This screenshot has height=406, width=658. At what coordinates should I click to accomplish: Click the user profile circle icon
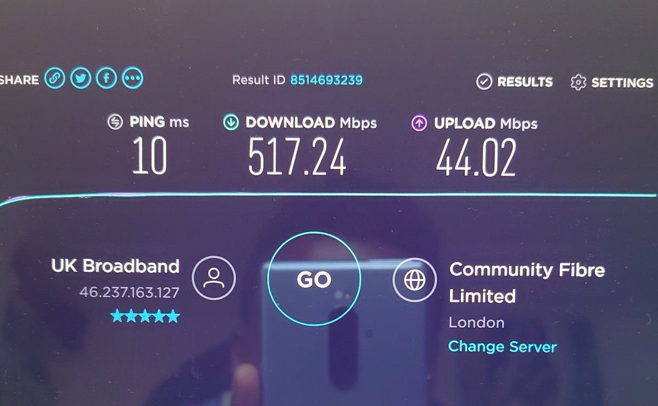[214, 278]
